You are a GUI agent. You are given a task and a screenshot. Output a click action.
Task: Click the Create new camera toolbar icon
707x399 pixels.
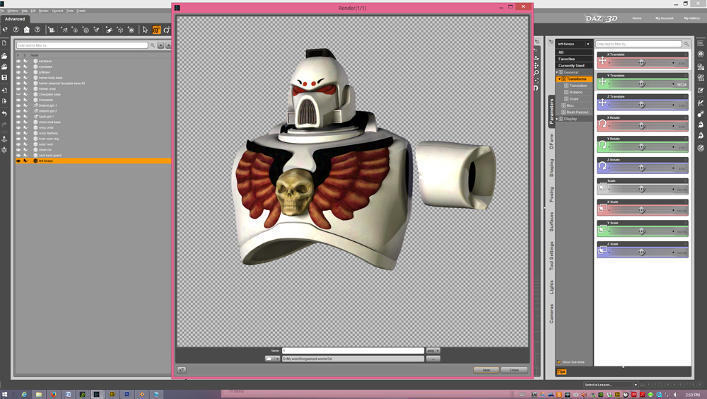pyautogui.click(x=51, y=30)
